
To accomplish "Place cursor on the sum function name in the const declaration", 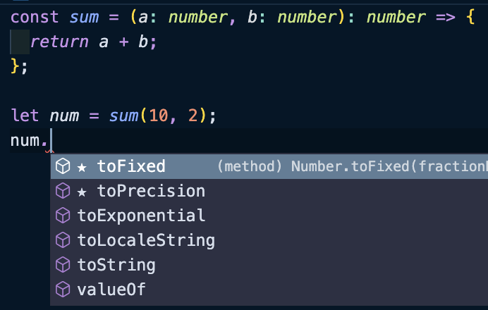I will coord(84,17).
